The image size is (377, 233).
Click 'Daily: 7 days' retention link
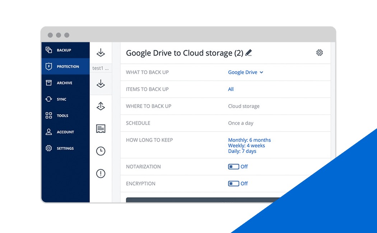tap(242, 151)
